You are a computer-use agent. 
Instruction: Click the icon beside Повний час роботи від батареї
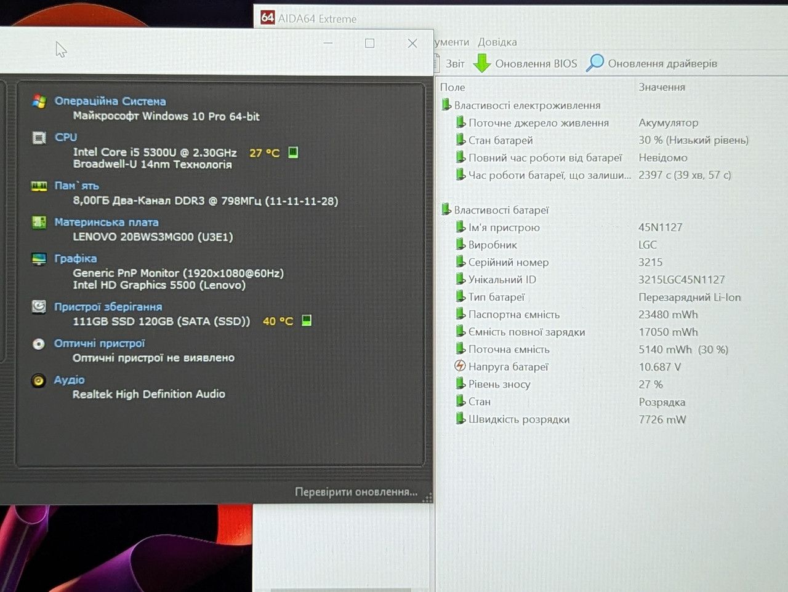pos(460,157)
